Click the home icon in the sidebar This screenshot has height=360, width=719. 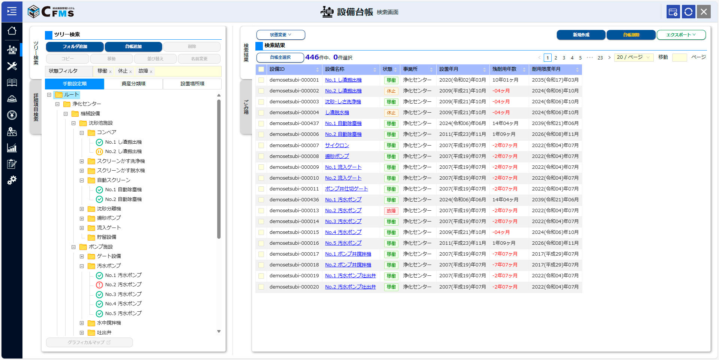click(12, 31)
